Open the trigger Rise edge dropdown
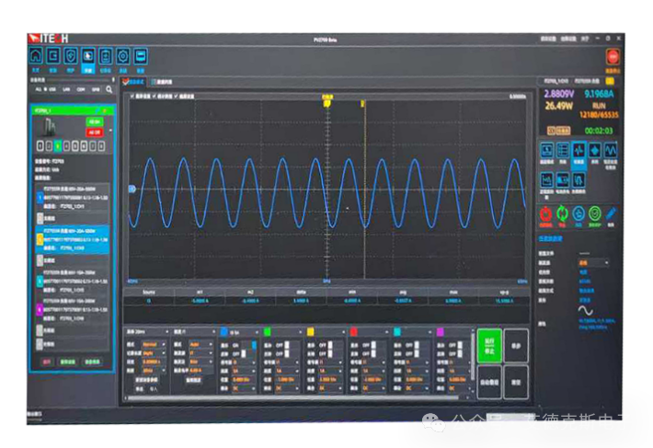The width and height of the screenshot is (653, 448). tap(201, 362)
